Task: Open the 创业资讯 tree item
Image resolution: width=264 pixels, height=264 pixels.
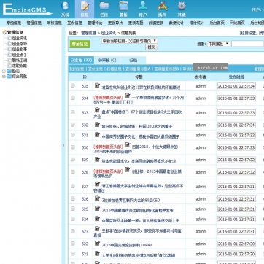Action: (20, 38)
